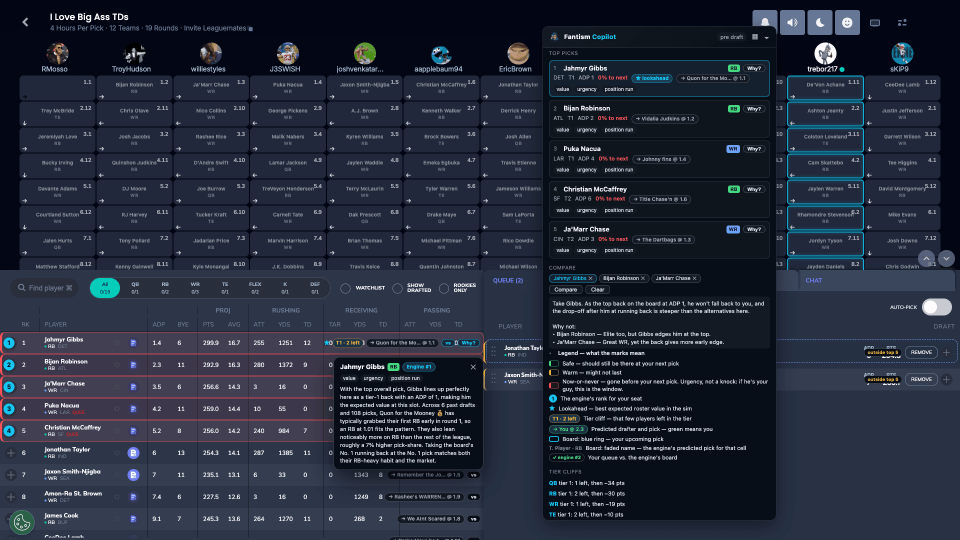
Task: Click the draft board scroll-down arrow
Action: point(946,258)
